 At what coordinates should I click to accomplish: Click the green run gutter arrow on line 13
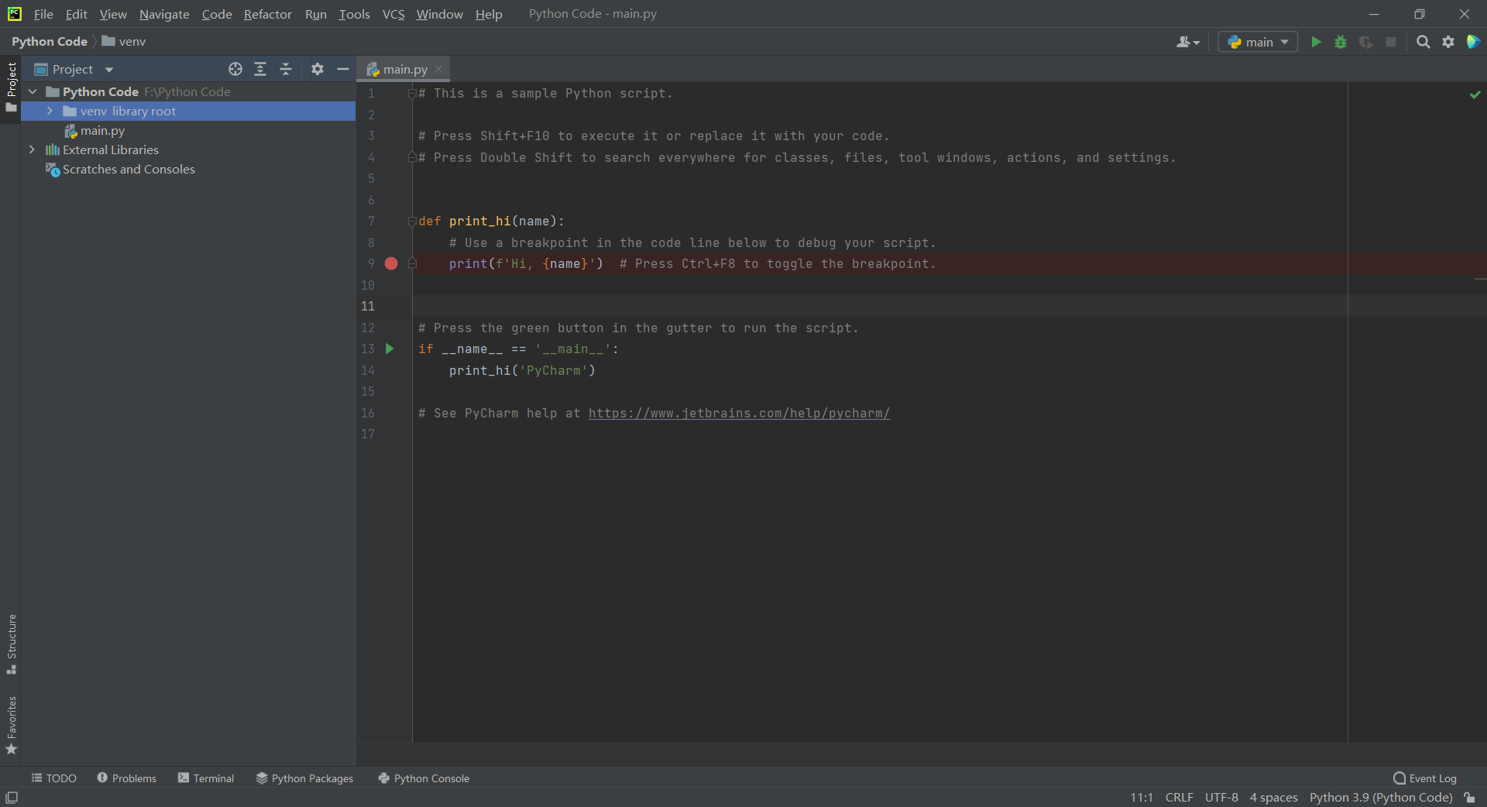click(x=390, y=349)
